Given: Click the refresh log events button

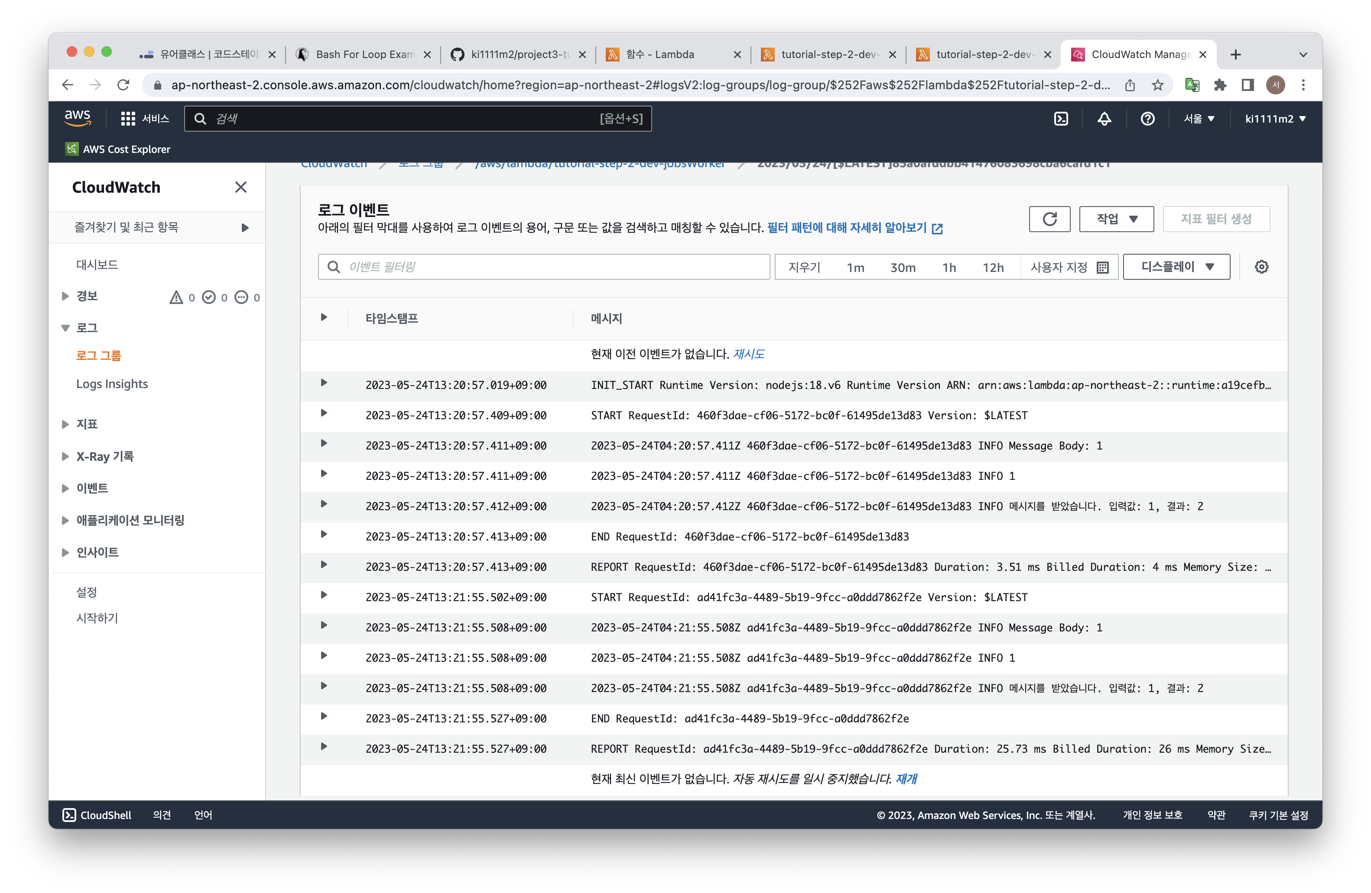Looking at the screenshot, I should coord(1049,219).
